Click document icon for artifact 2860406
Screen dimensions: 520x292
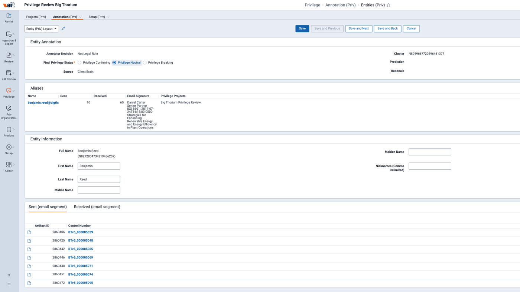tap(29, 232)
